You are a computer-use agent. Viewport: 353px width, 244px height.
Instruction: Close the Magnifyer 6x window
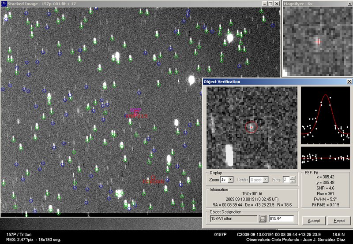pyautogui.click(x=350, y=4)
